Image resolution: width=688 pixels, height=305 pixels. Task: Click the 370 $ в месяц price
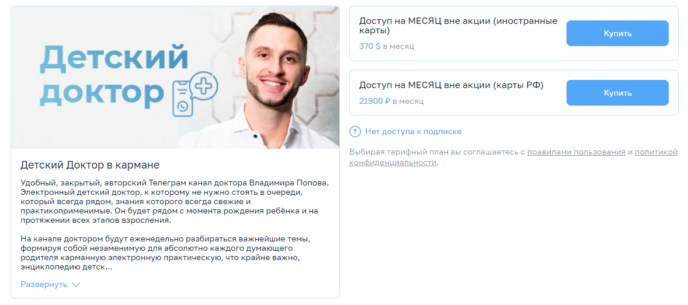pyautogui.click(x=387, y=46)
